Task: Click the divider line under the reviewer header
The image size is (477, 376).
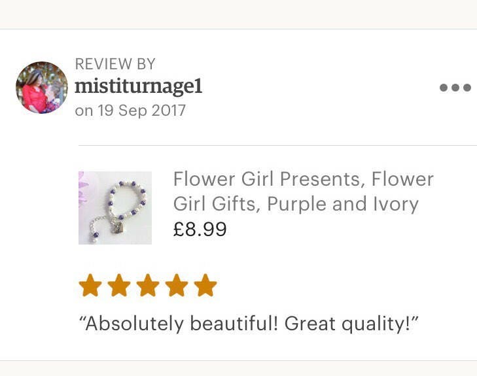Action: 277,145
